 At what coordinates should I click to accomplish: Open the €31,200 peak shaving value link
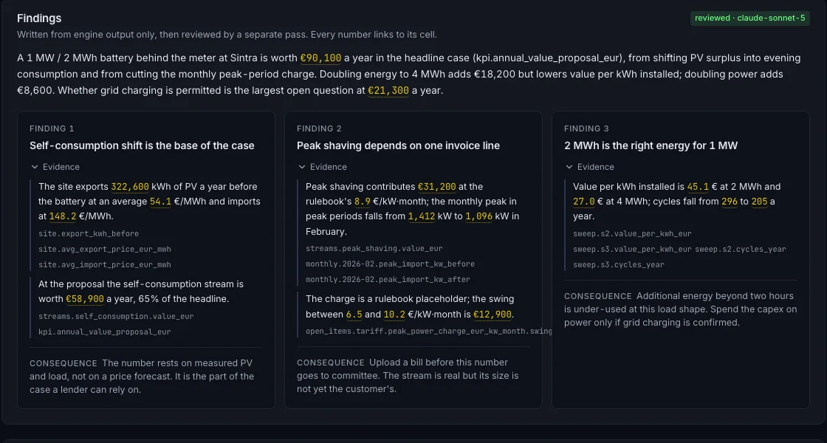[x=436, y=187]
